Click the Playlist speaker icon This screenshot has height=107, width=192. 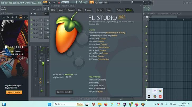[x=148, y=13]
